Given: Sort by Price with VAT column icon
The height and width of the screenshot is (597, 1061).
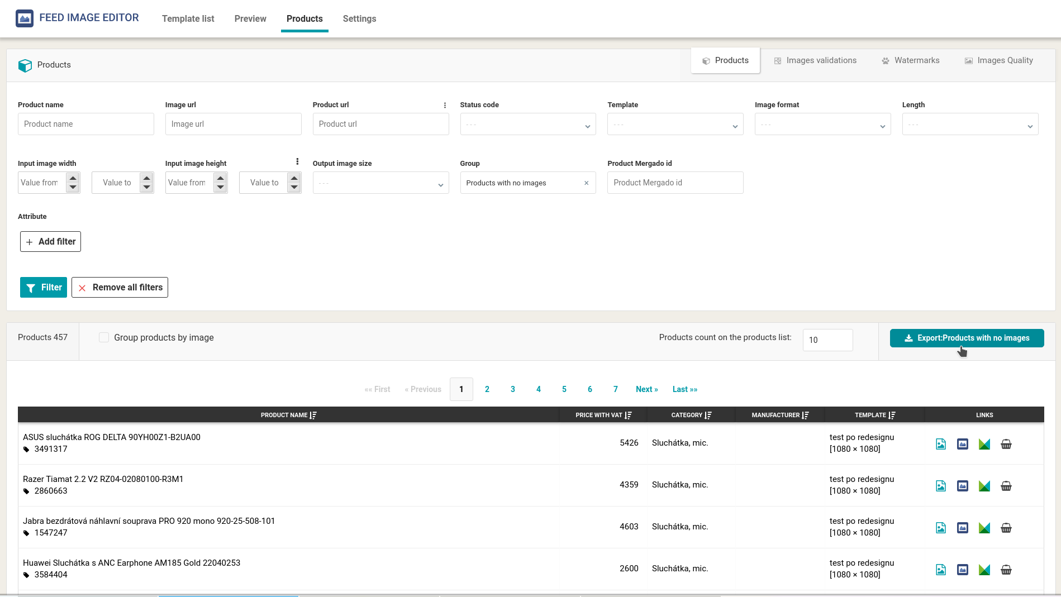Looking at the screenshot, I should coord(628,415).
